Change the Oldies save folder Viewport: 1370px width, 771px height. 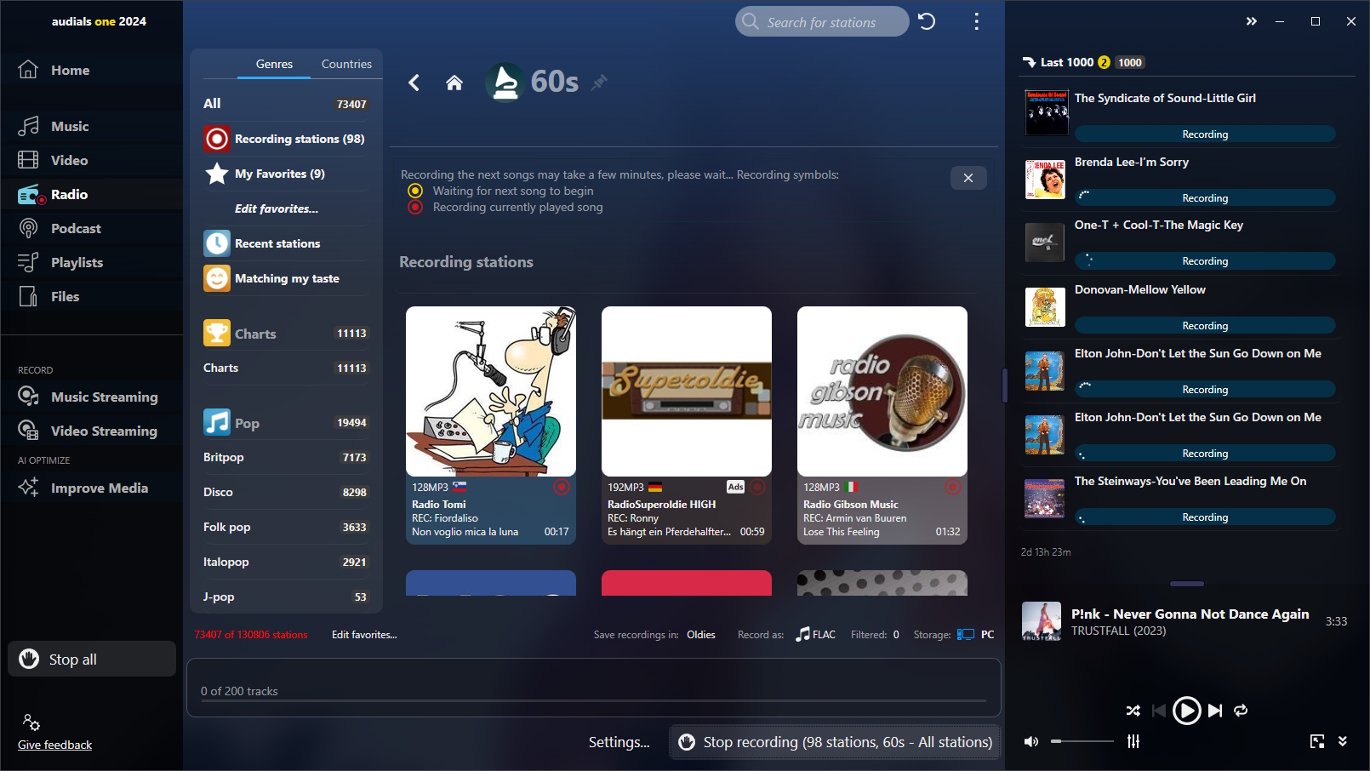pos(701,635)
